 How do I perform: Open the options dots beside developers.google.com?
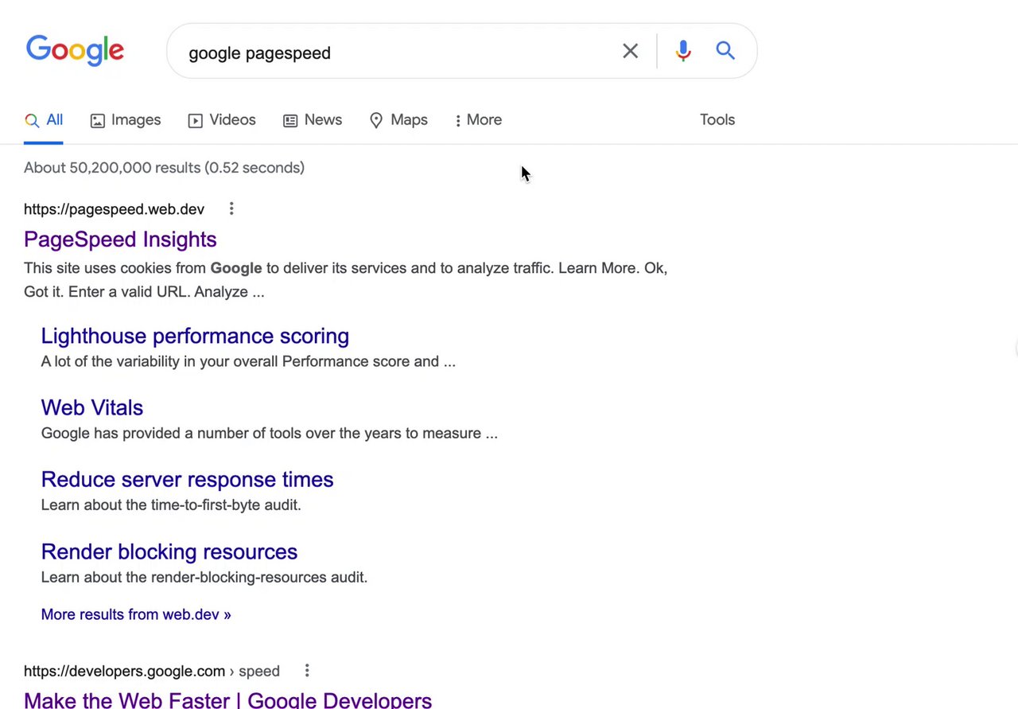(307, 671)
